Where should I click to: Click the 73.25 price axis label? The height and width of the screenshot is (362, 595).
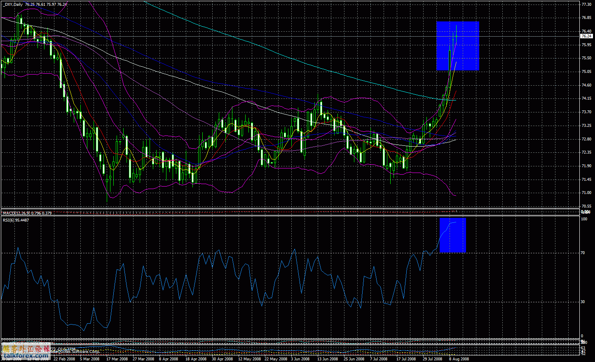pos(586,126)
